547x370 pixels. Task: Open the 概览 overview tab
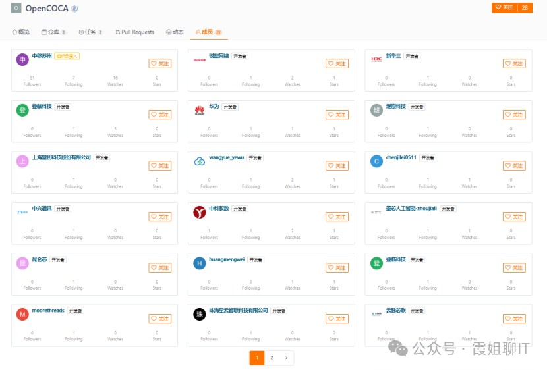tap(21, 32)
